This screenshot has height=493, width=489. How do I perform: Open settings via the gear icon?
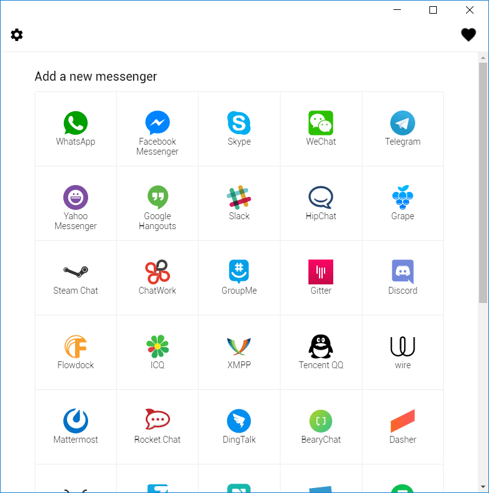[17, 35]
